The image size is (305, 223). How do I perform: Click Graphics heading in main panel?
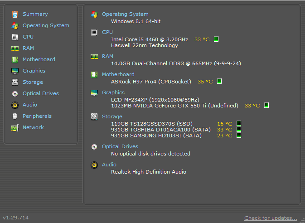pyautogui.click(x=113, y=92)
